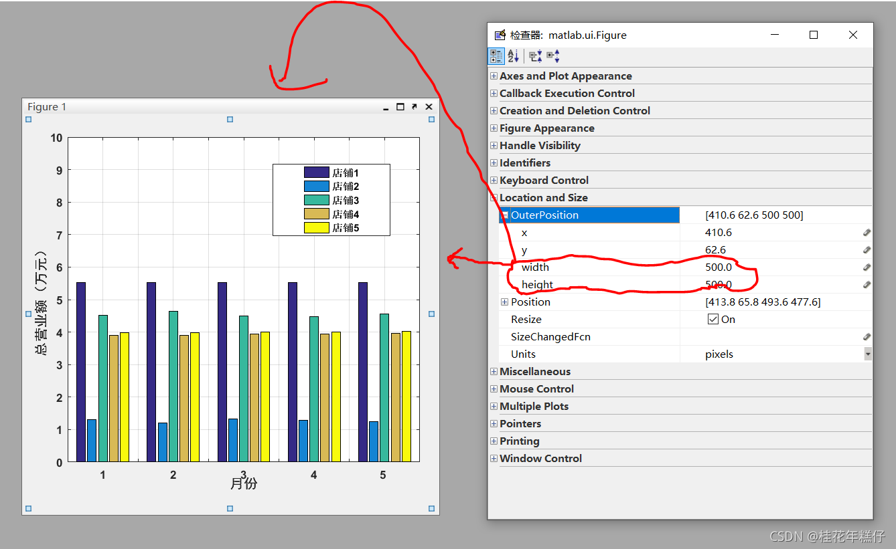
Task: Click the top-right figure selection handle
Action: pyautogui.click(x=431, y=119)
